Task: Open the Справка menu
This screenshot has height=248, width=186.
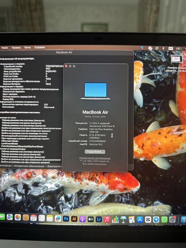Action: tap(40, 47)
